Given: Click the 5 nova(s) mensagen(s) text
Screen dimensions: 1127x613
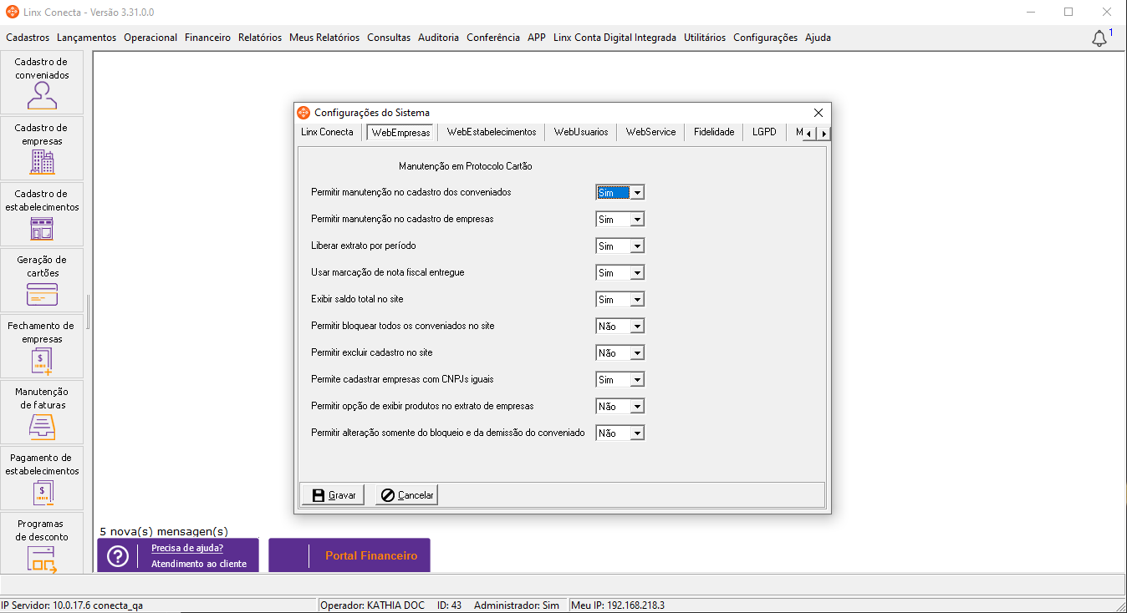Looking at the screenshot, I should [x=164, y=531].
